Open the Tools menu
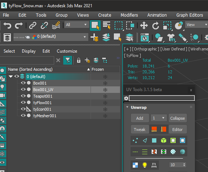 (41, 15)
